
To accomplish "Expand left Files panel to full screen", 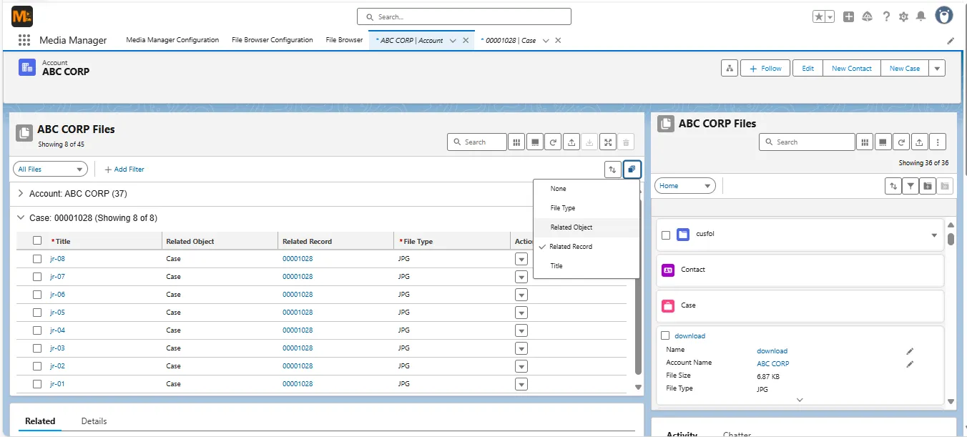I will pos(608,142).
